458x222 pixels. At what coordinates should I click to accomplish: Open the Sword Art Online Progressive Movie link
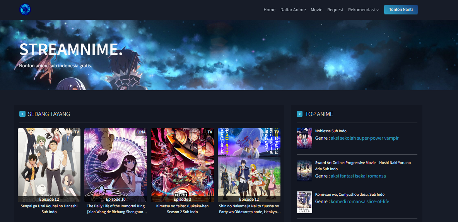click(363, 166)
